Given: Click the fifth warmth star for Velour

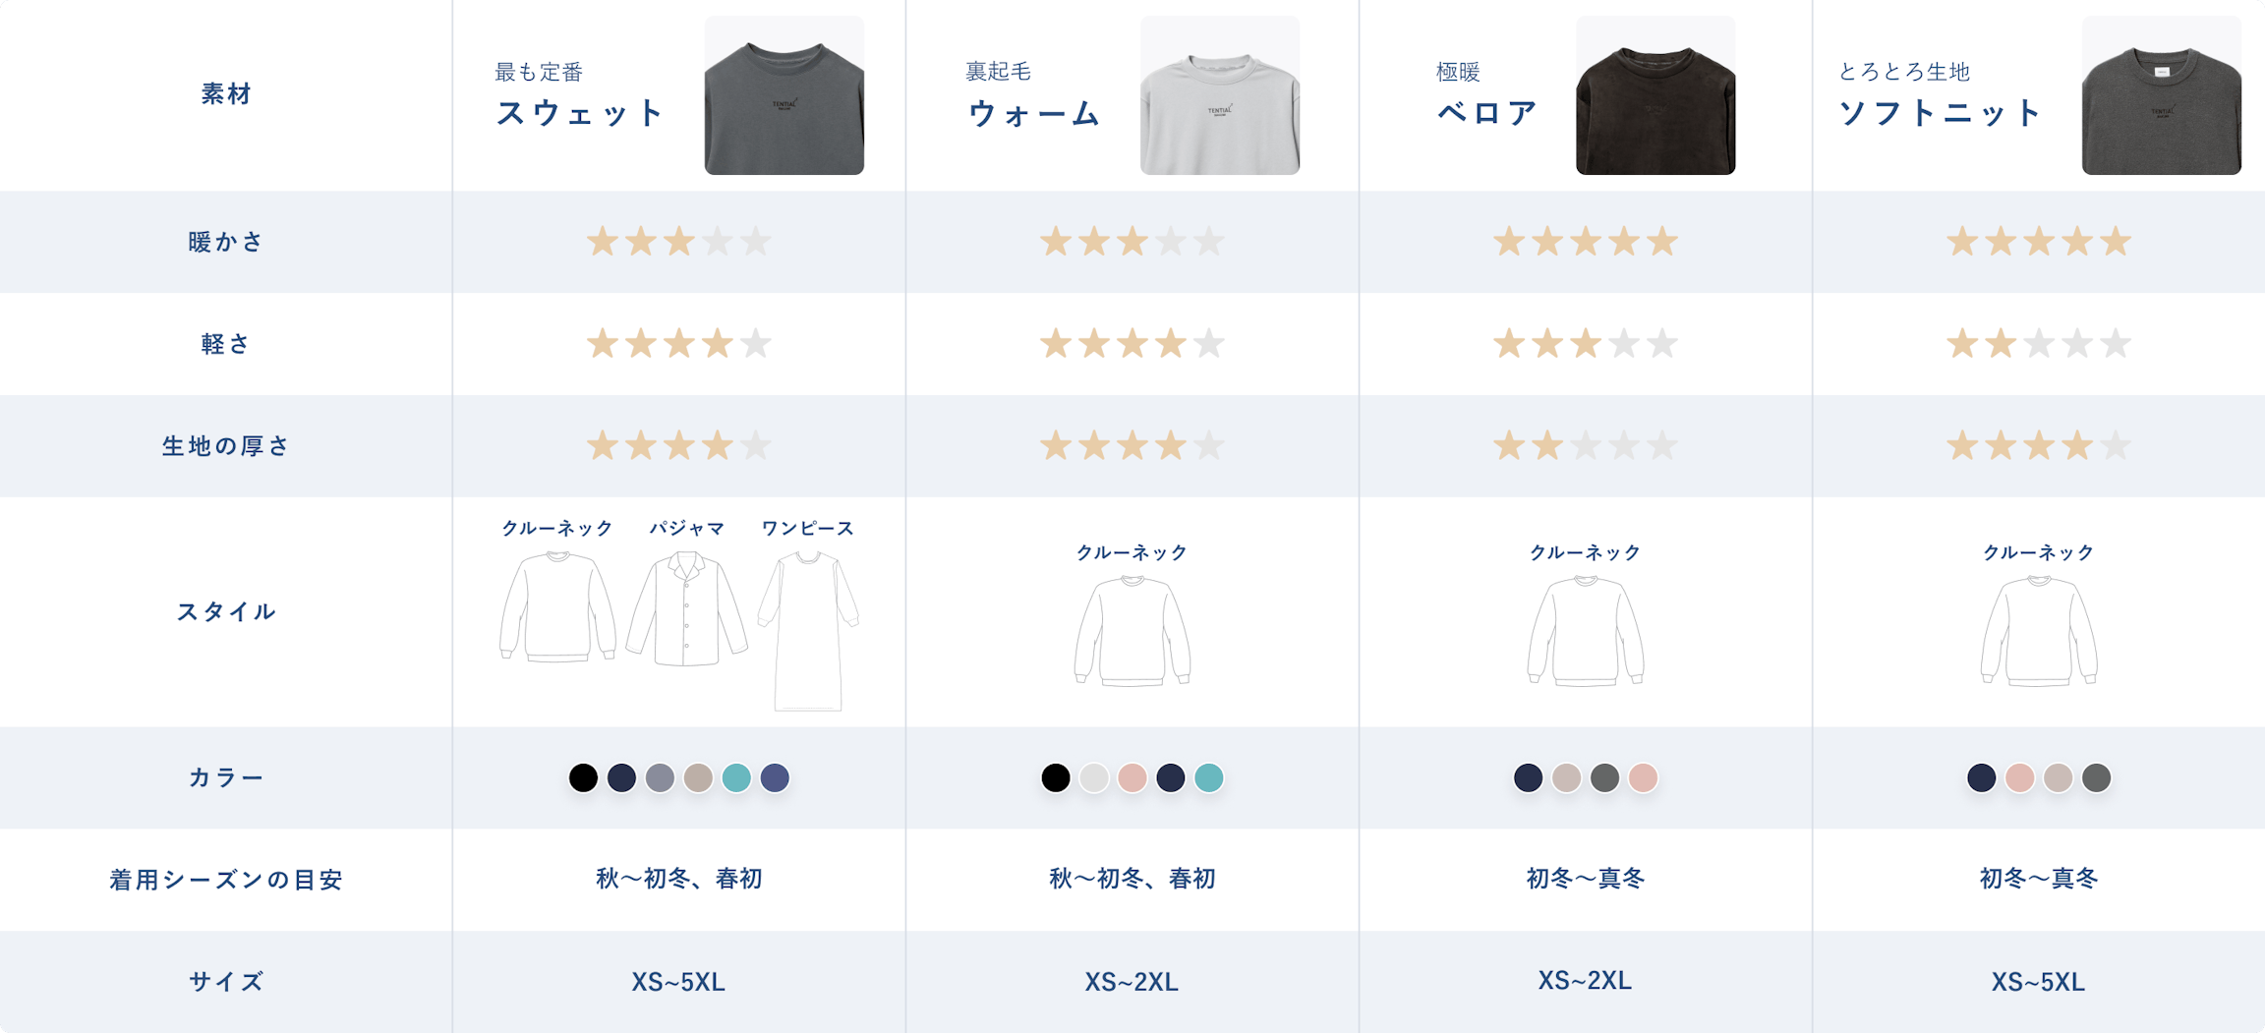Looking at the screenshot, I should click(x=1662, y=242).
